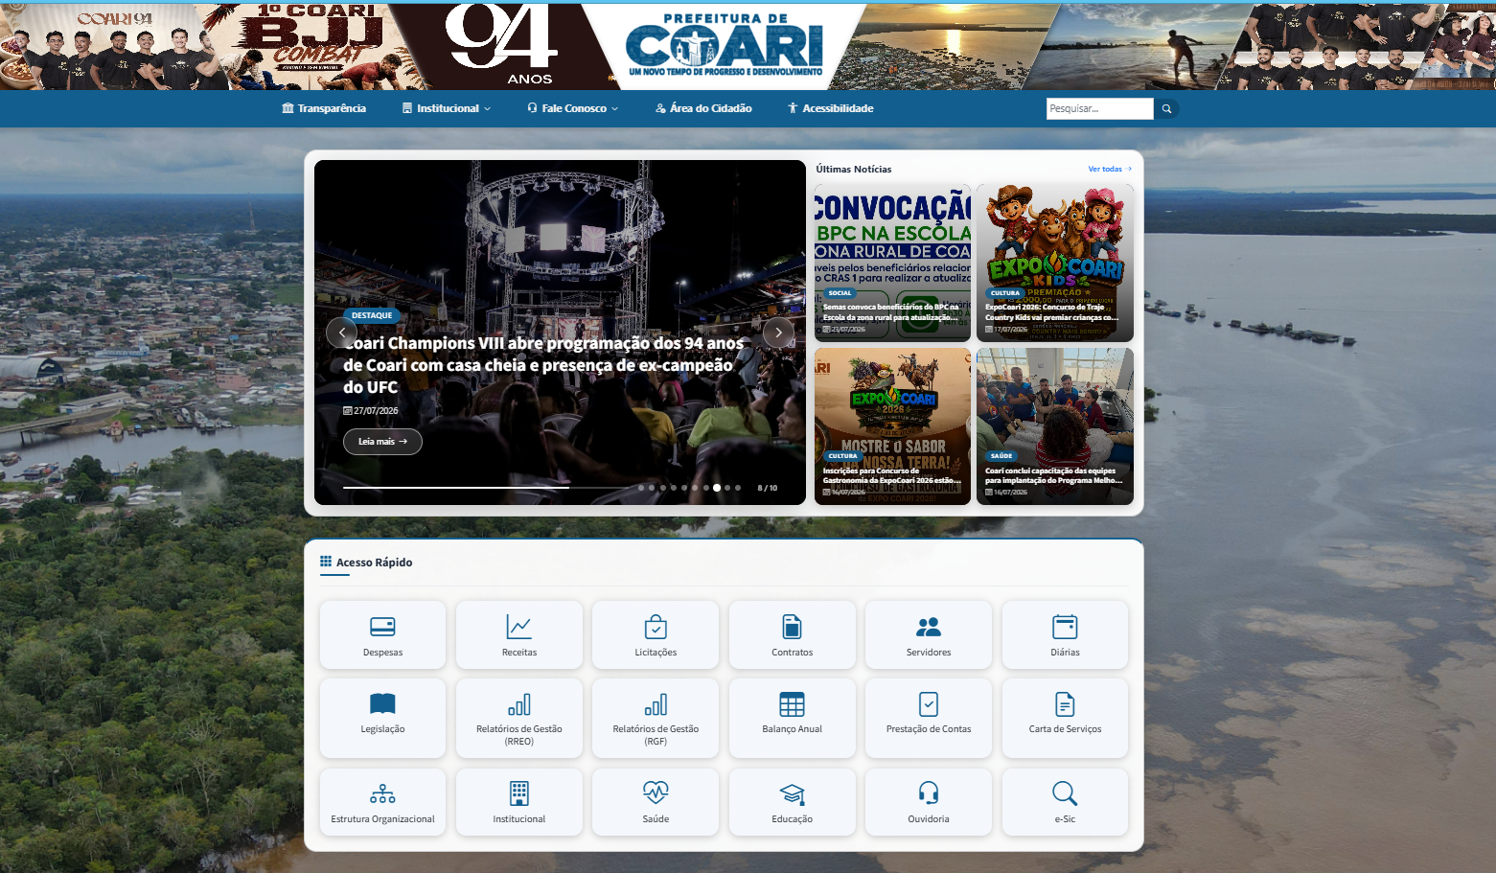Click the 8 / 10 slide counter
Screen dimensions: 1496x873
768,488
